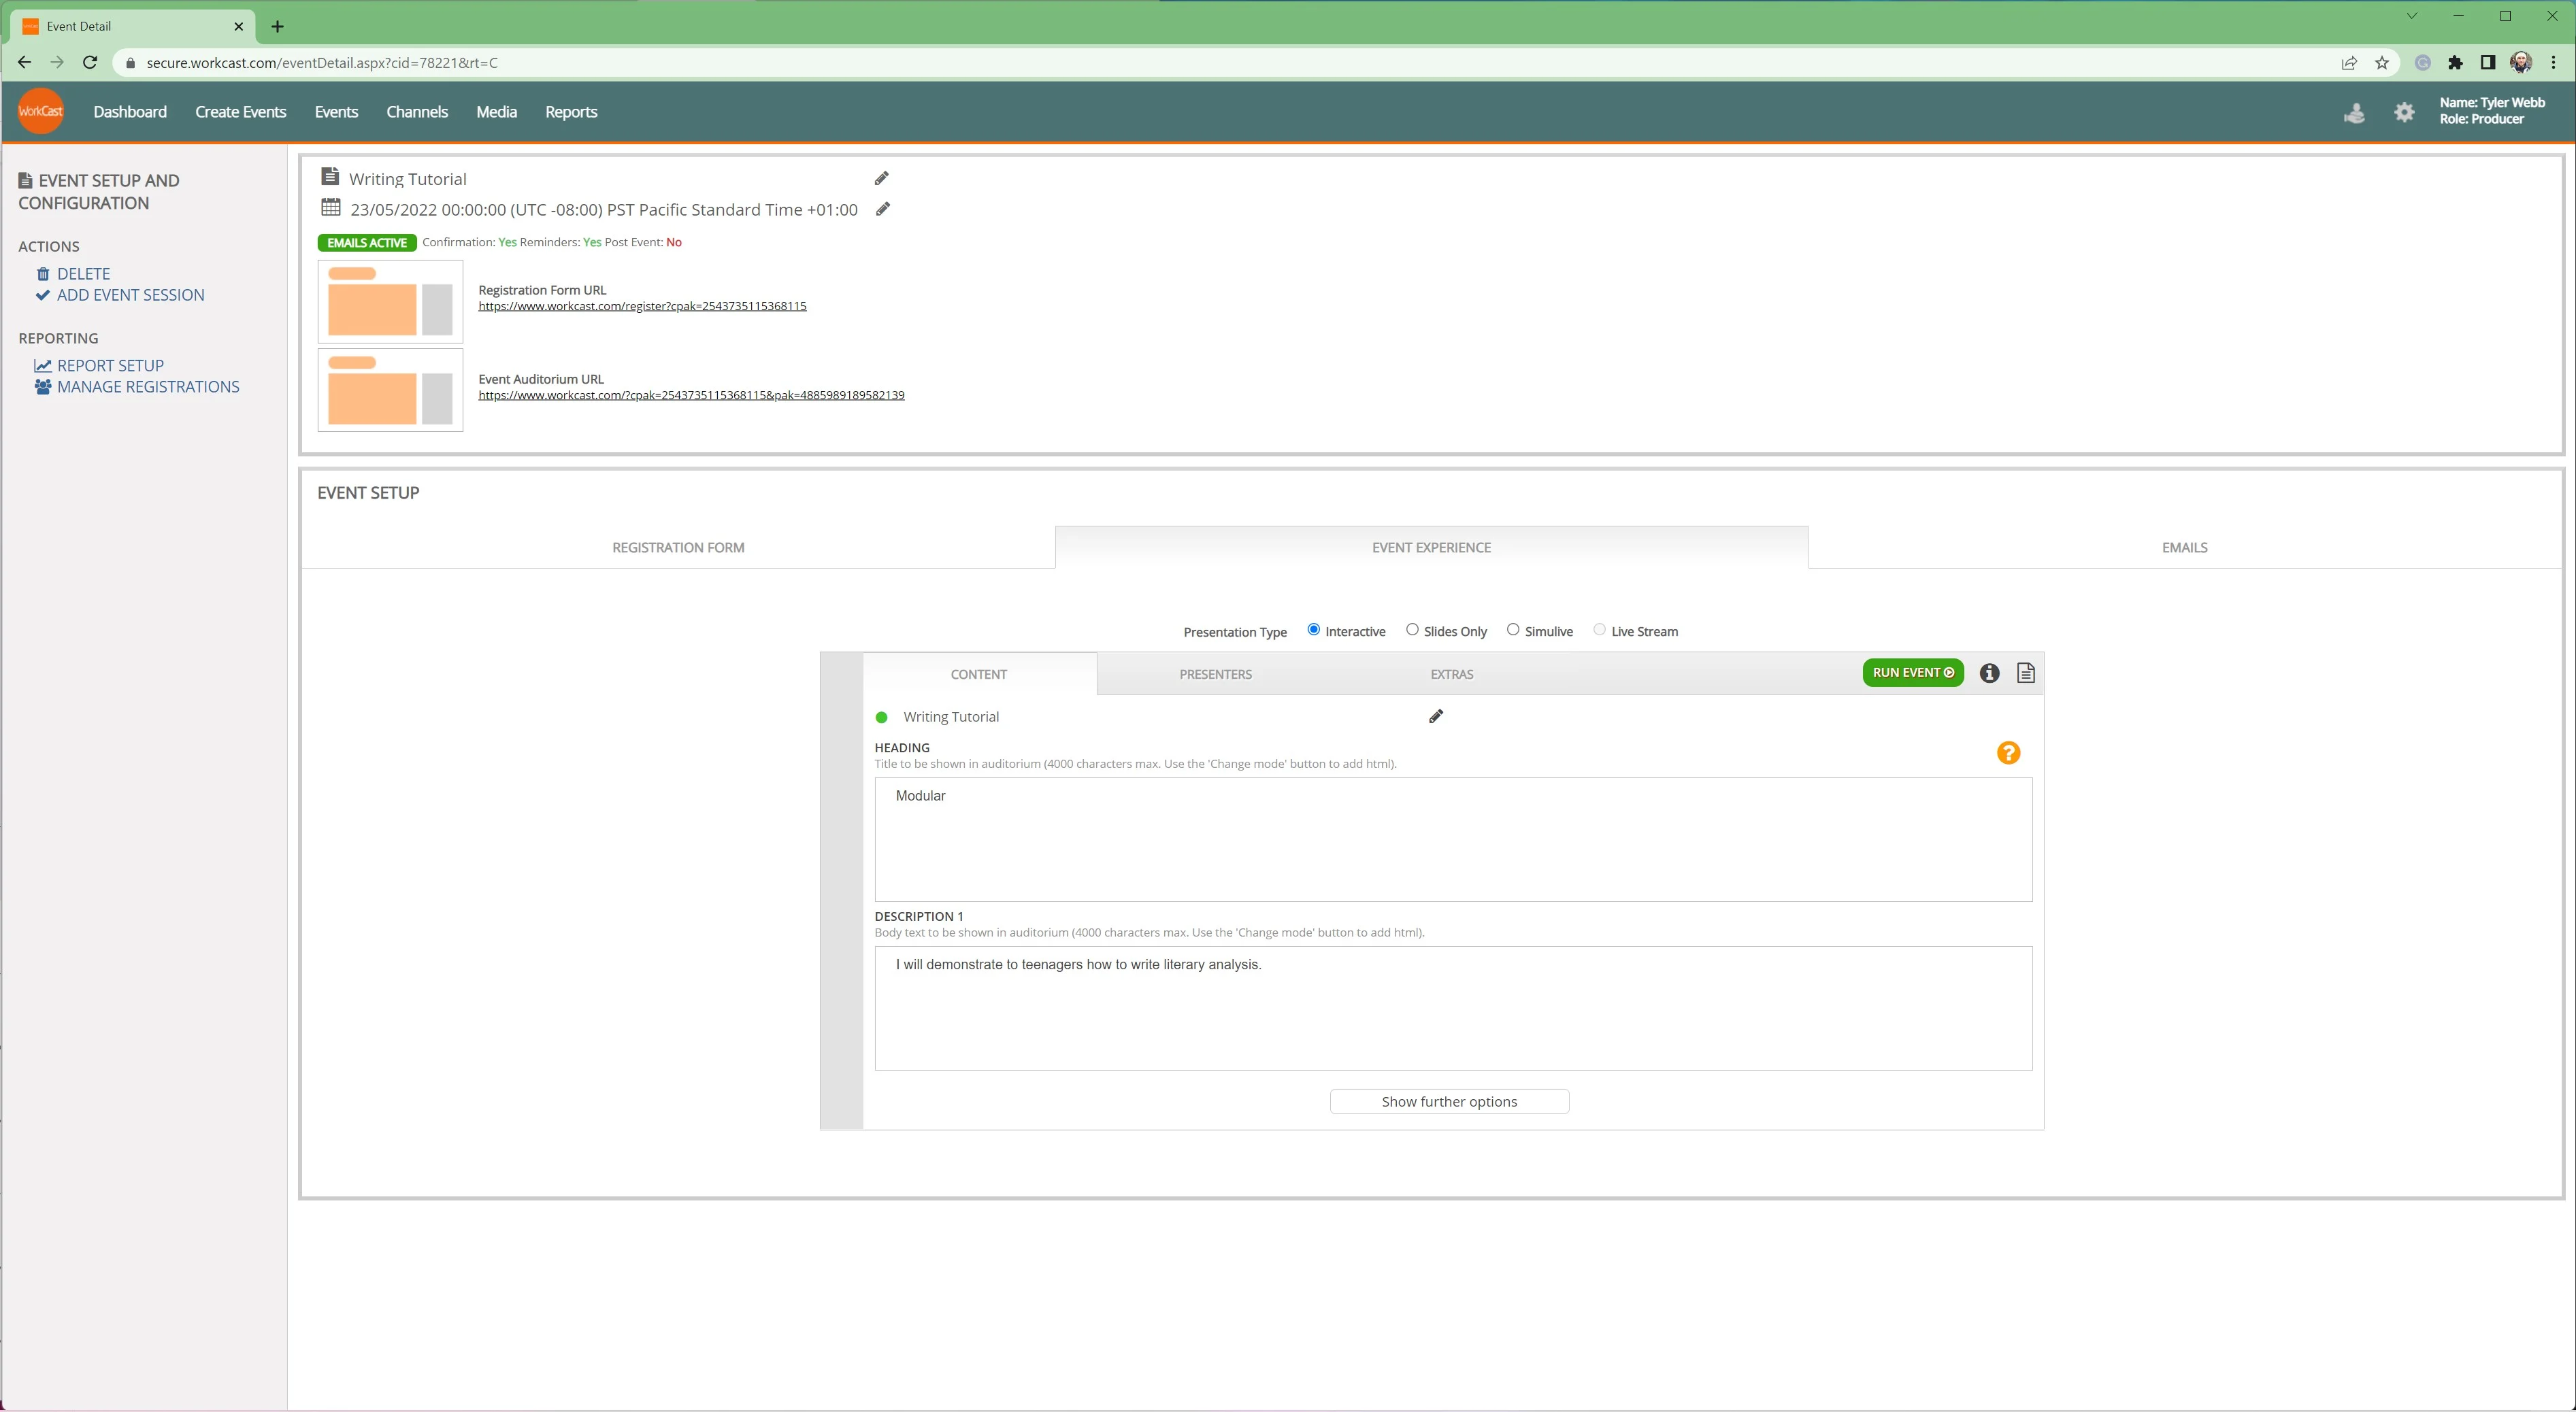The height and width of the screenshot is (1412, 2576).
Task: Select the Interactive presentation type radio button
Action: coord(1313,630)
